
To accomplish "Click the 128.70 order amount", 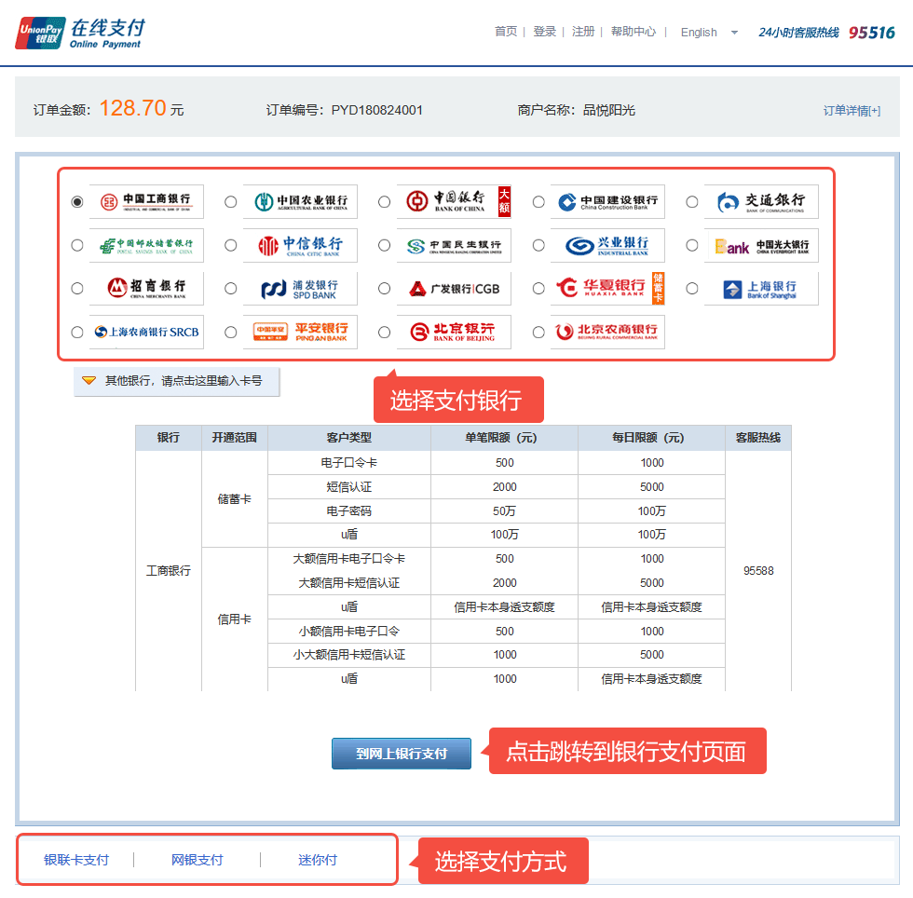I will [x=132, y=108].
